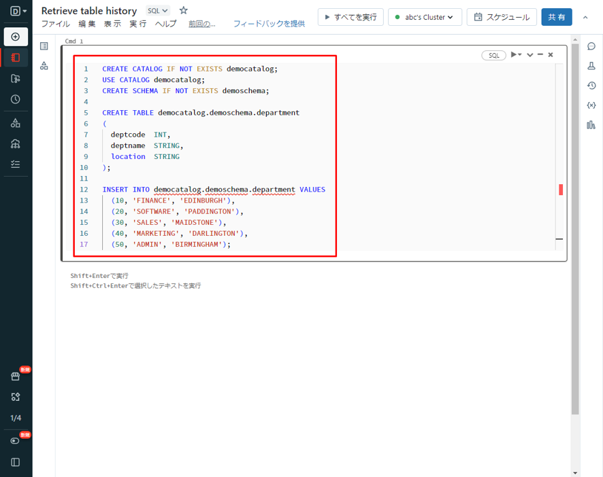Open the recents clock icon in sidebar
603x477 pixels.
click(x=16, y=99)
